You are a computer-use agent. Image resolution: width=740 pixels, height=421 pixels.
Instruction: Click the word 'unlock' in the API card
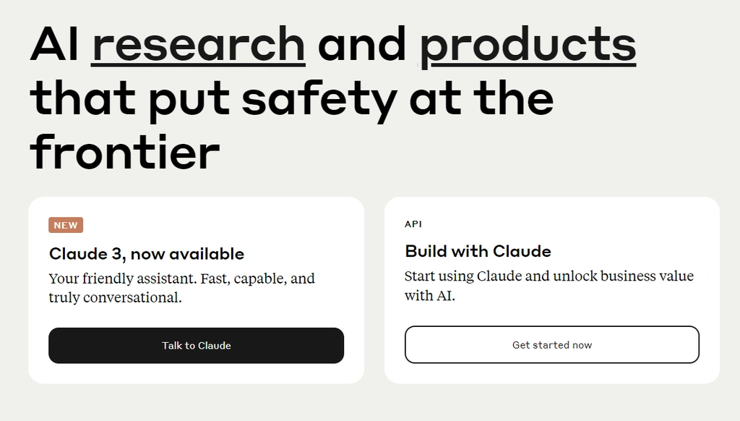pos(575,276)
